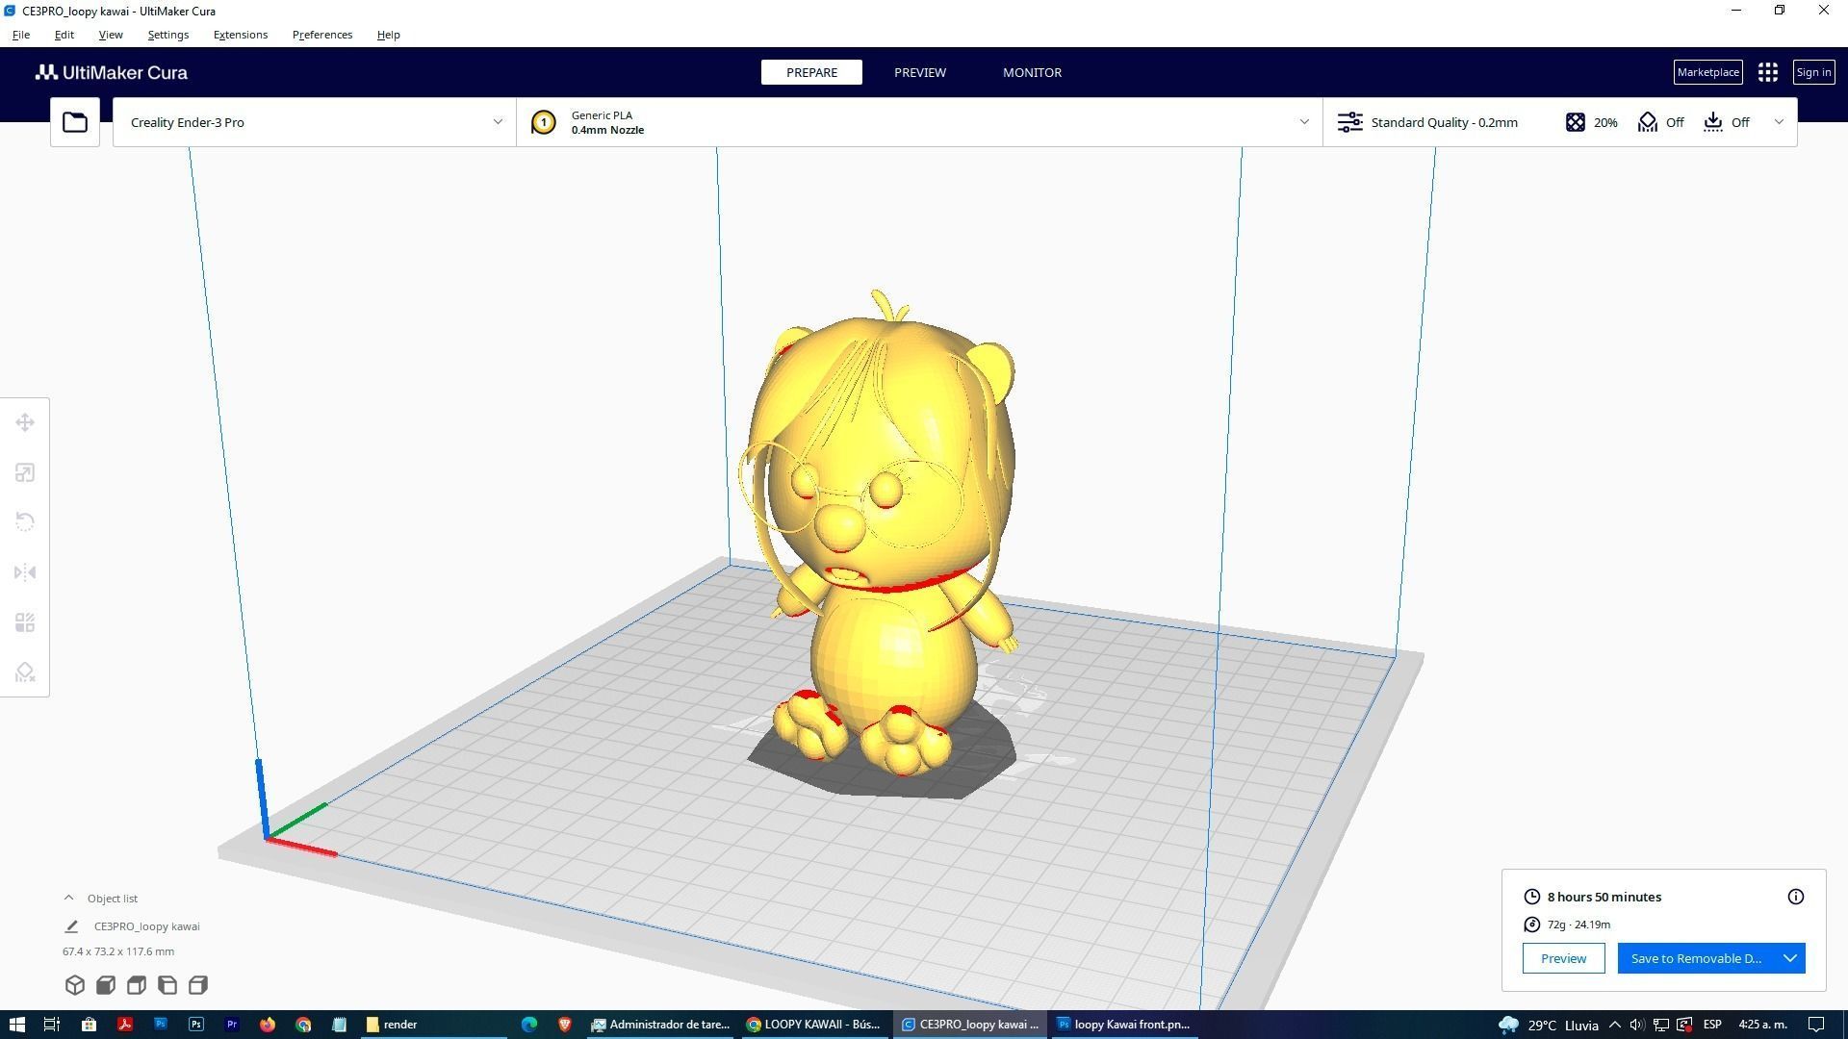Viewport: 1848px width, 1039px height.
Task: Click the volume icon in system tray
Action: coord(1636,1025)
